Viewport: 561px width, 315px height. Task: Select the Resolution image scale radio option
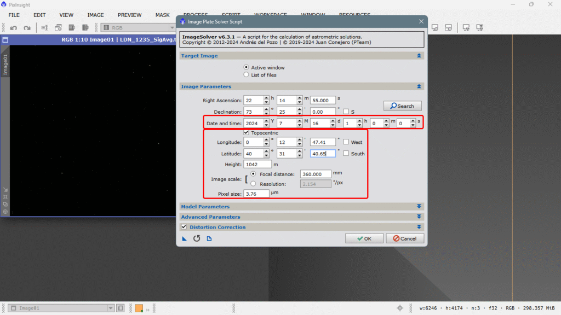coord(253,184)
